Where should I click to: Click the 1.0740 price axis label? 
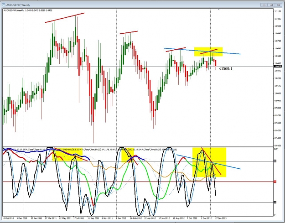pyautogui.click(x=278, y=41)
